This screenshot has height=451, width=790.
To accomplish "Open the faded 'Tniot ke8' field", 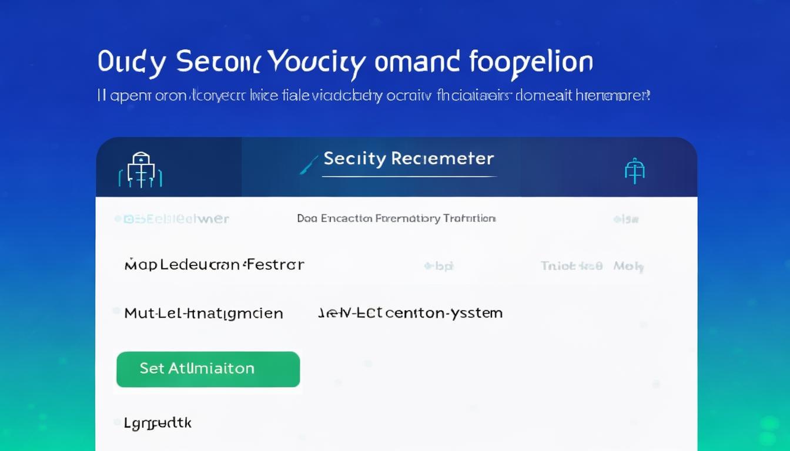I will click(x=571, y=266).
